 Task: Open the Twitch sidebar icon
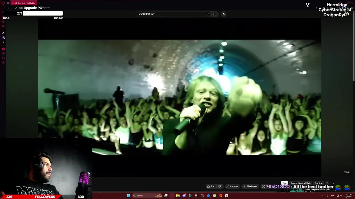(x=3, y=38)
